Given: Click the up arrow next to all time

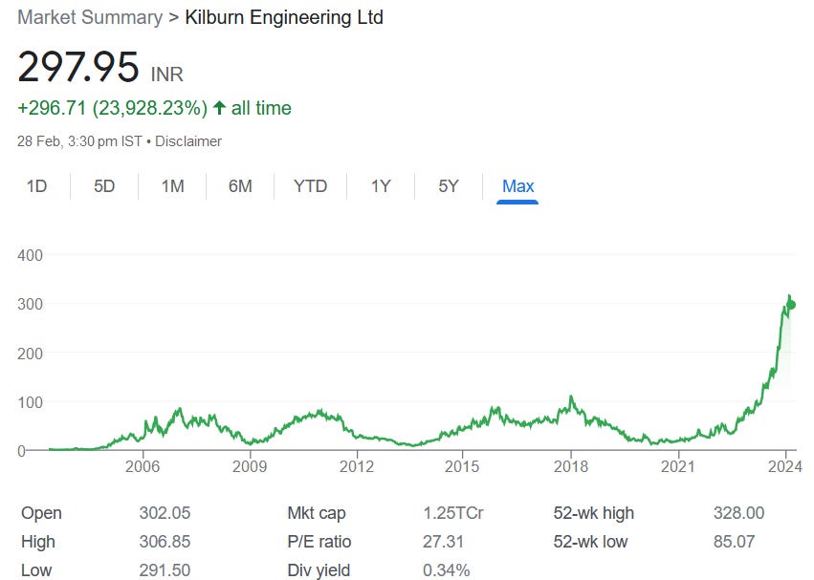Looking at the screenshot, I should click(x=219, y=108).
